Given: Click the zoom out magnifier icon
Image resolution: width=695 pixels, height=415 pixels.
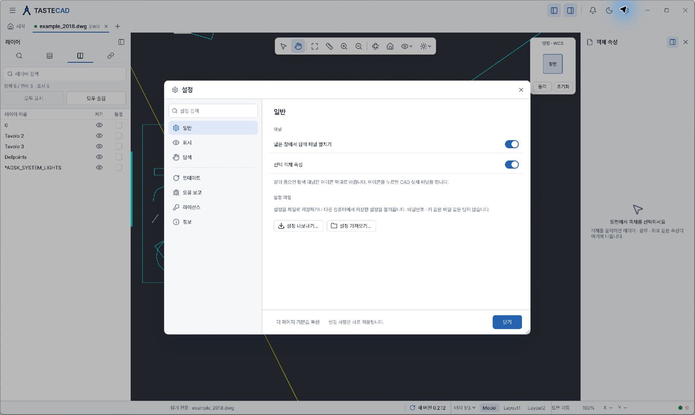Looking at the screenshot, I should point(359,46).
